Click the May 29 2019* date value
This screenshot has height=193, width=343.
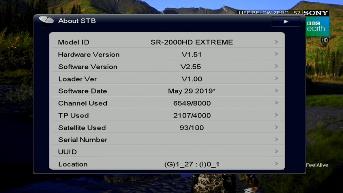(192, 91)
